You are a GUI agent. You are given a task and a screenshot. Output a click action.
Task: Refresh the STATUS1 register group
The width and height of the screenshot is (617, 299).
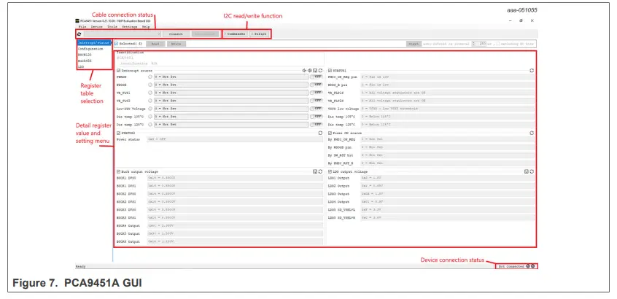tap(532, 71)
